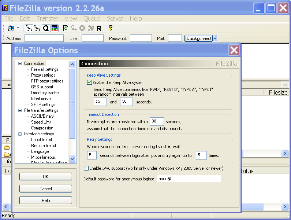Open the Edit menu

(x=25, y=18)
